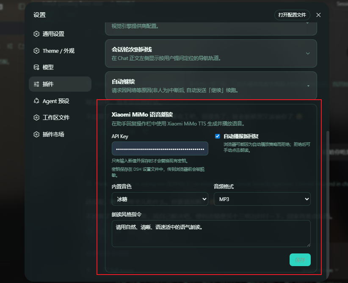The image size is (348, 283).
Task: Click the 自动播报新回复 label text
Action: (241, 136)
